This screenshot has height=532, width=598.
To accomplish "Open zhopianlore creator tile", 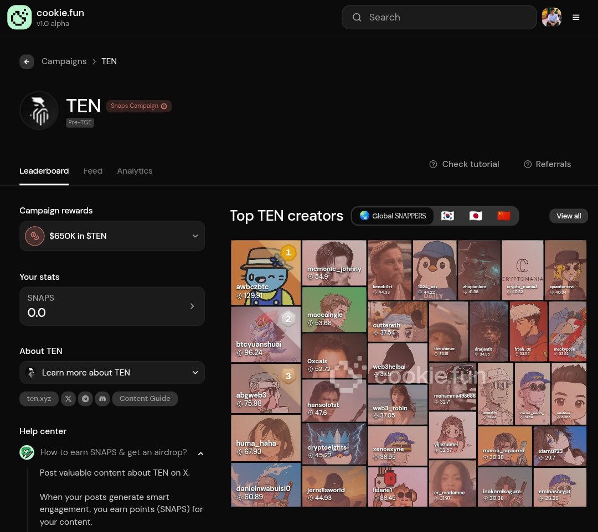I will point(480,270).
